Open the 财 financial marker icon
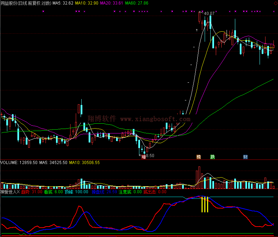Viewport: 278px width, 237px height. point(245,157)
